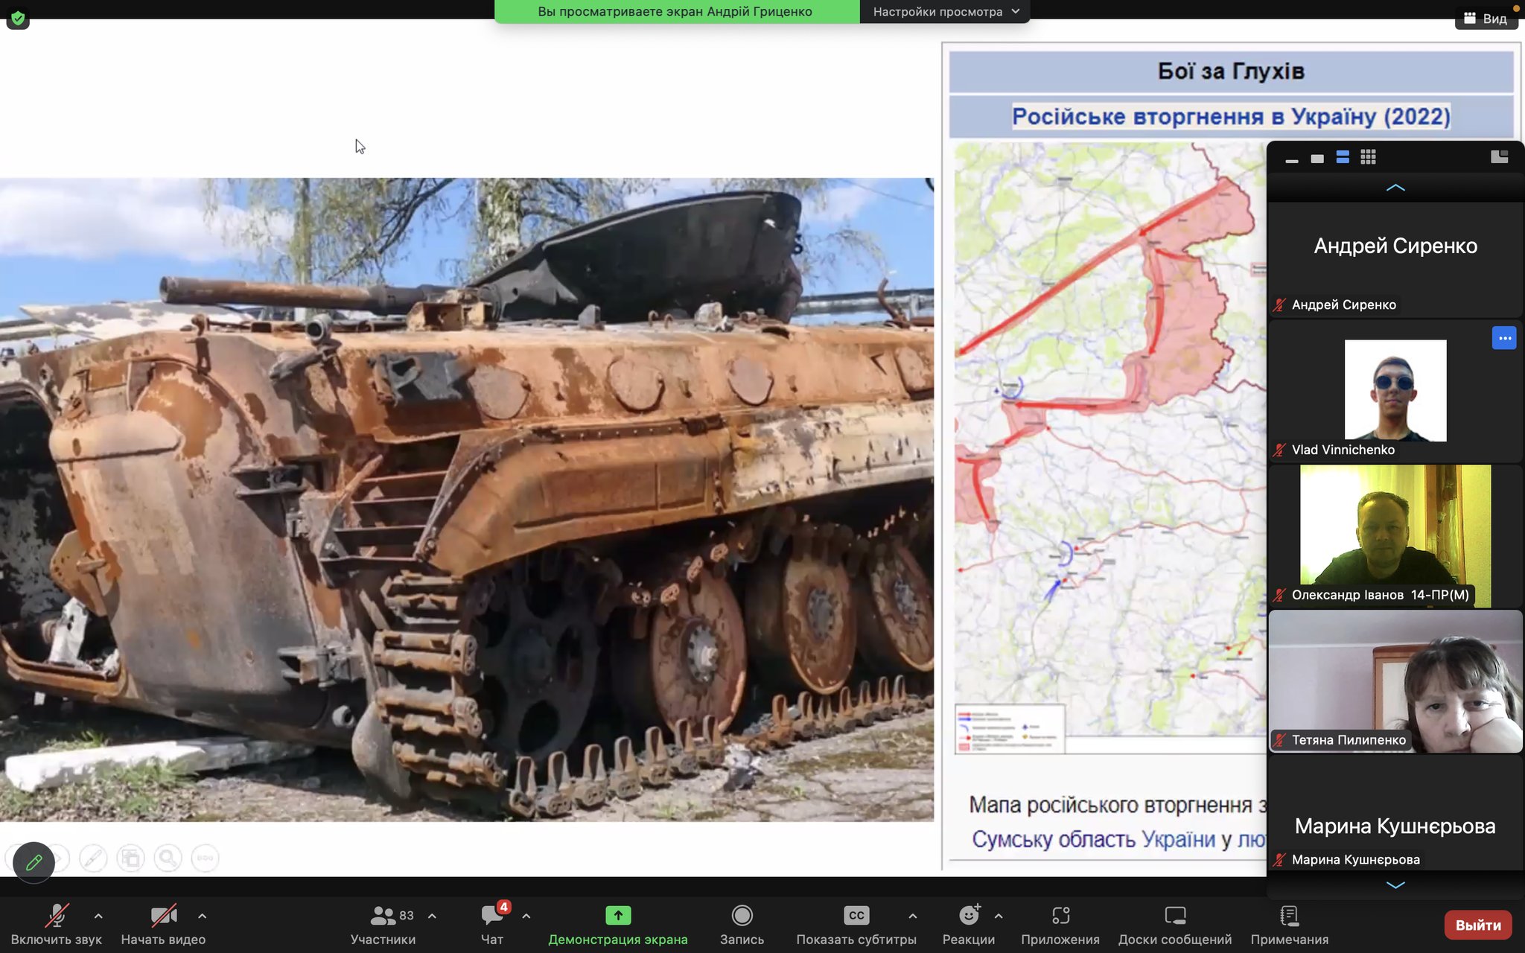Click the slide heading Бої за Глухів

(1231, 71)
